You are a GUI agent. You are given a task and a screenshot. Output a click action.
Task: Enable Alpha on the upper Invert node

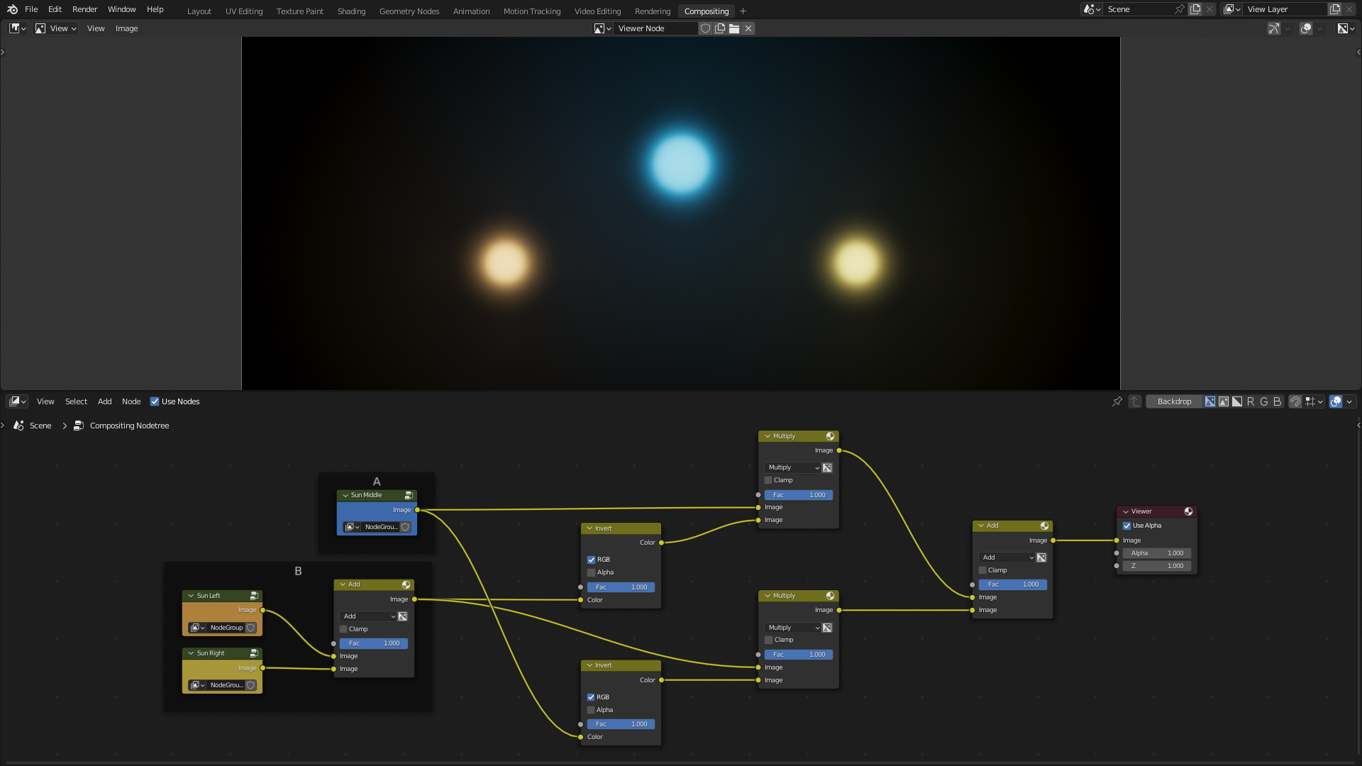click(591, 572)
